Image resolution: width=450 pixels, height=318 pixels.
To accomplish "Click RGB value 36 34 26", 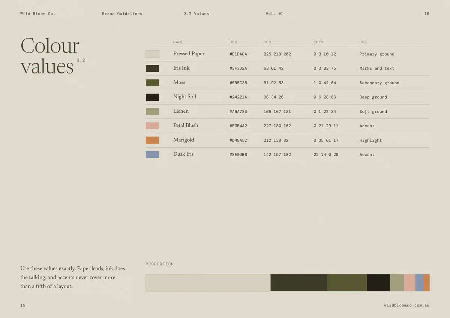I will pyautogui.click(x=273, y=97).
